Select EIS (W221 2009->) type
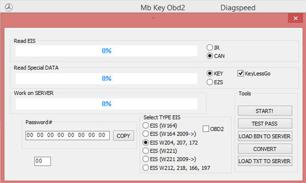The image size is (306, 183). [x=145, y=159]
